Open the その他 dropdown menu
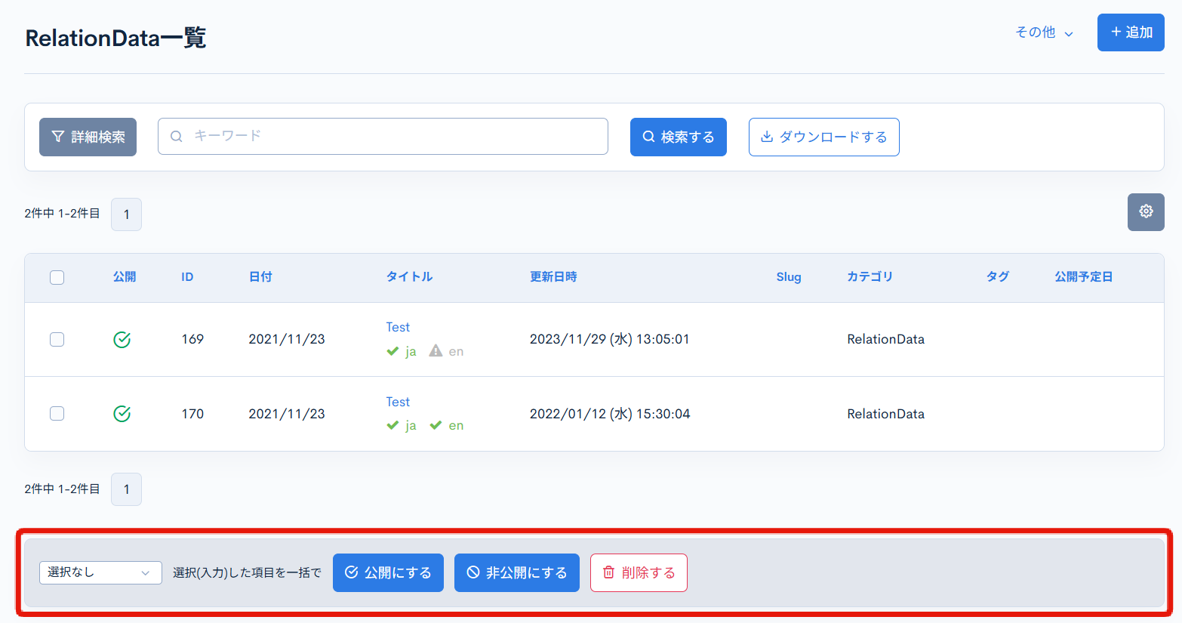1182x623 pixels. click(x=1044, y=32)
